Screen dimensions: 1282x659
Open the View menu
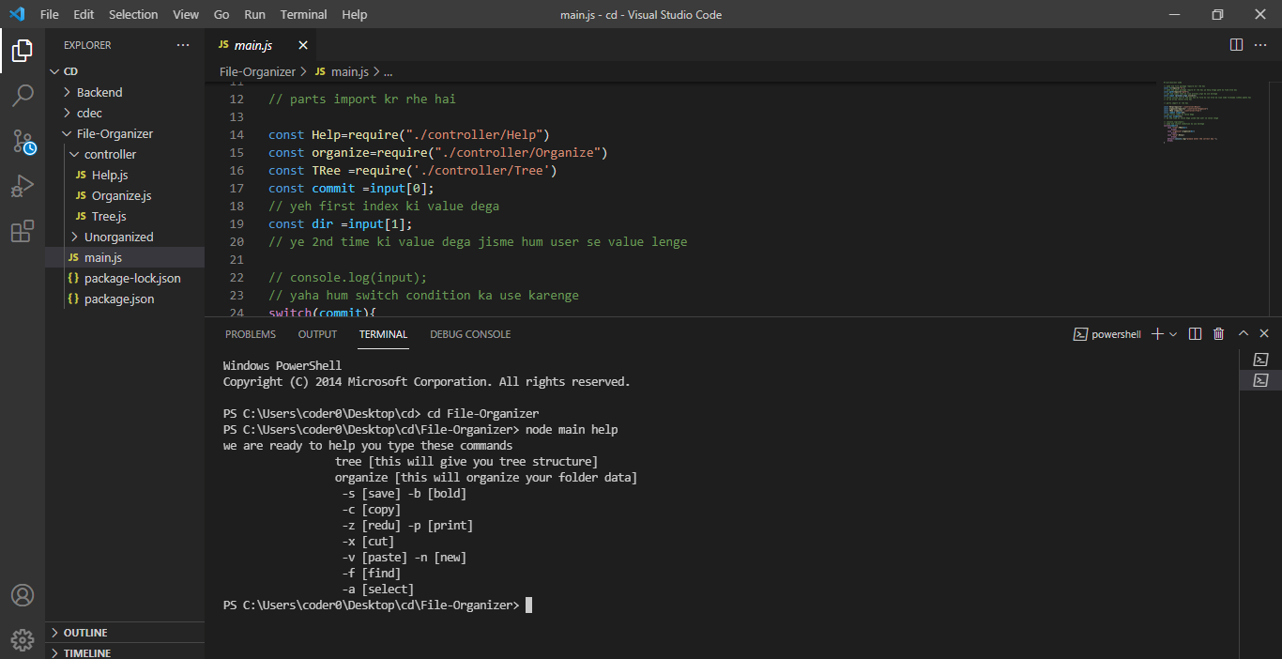pyautogui.click(x=186, y=14)
